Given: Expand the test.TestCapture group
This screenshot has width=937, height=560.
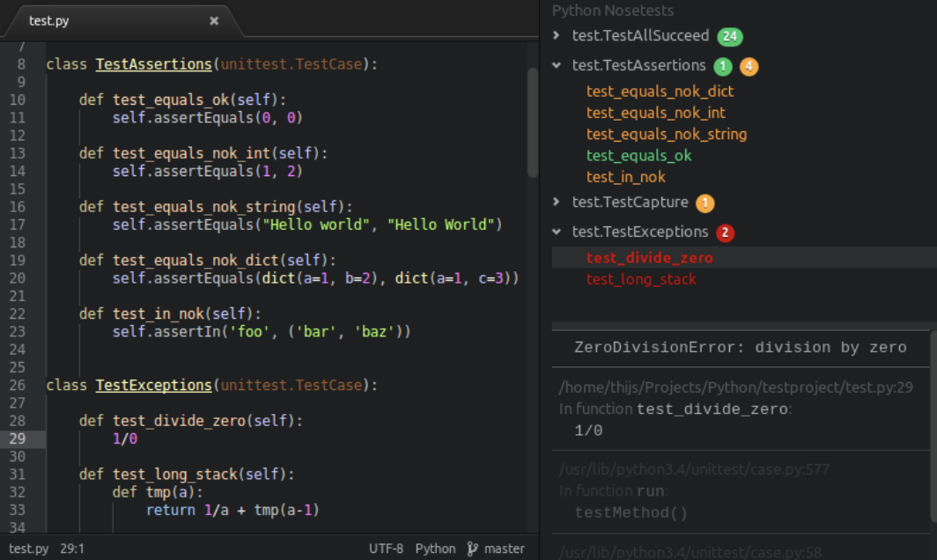Looking at the screenshot, I should 557,203.
